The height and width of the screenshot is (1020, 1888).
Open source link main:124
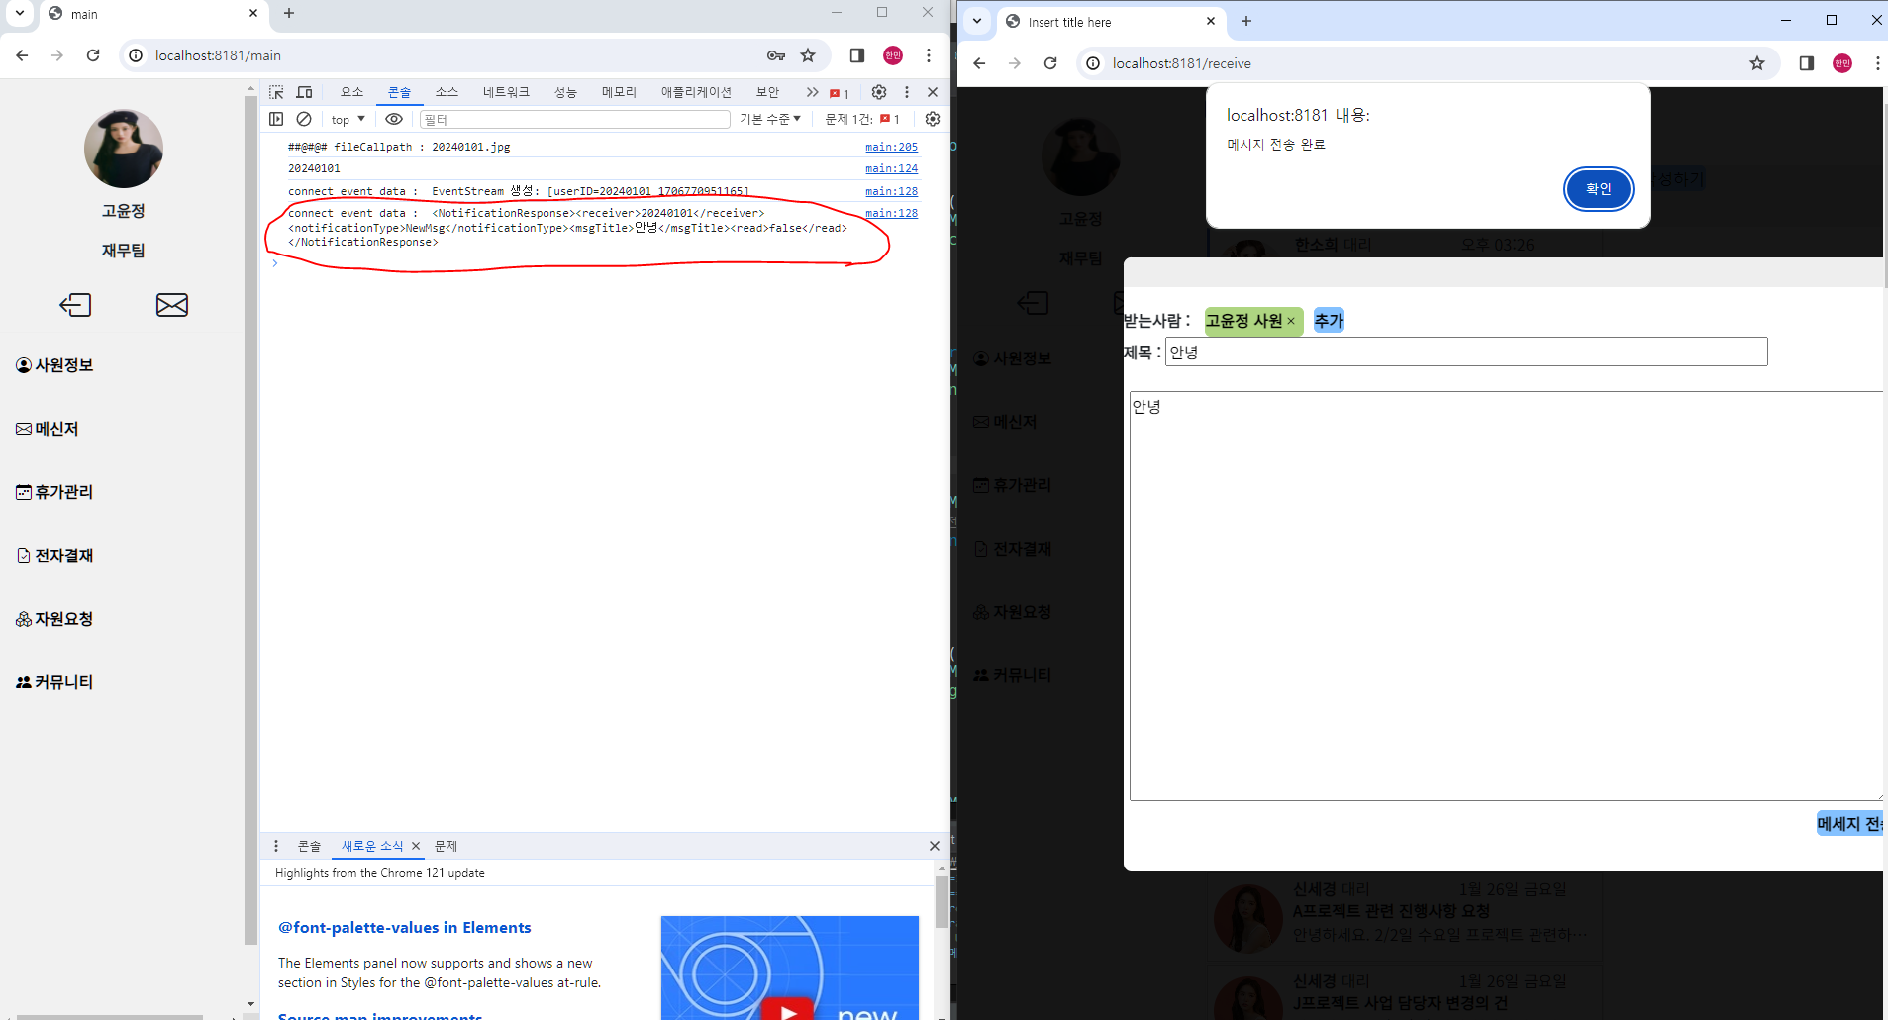pos(891,168)
